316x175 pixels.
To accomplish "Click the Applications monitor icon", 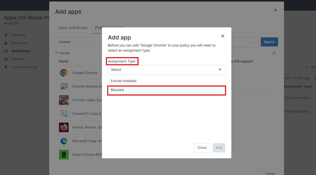I will 6,51.
